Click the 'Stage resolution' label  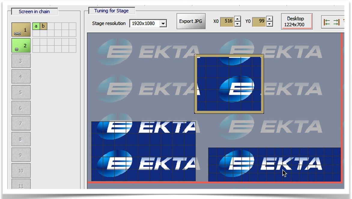(x=109, y=23)
